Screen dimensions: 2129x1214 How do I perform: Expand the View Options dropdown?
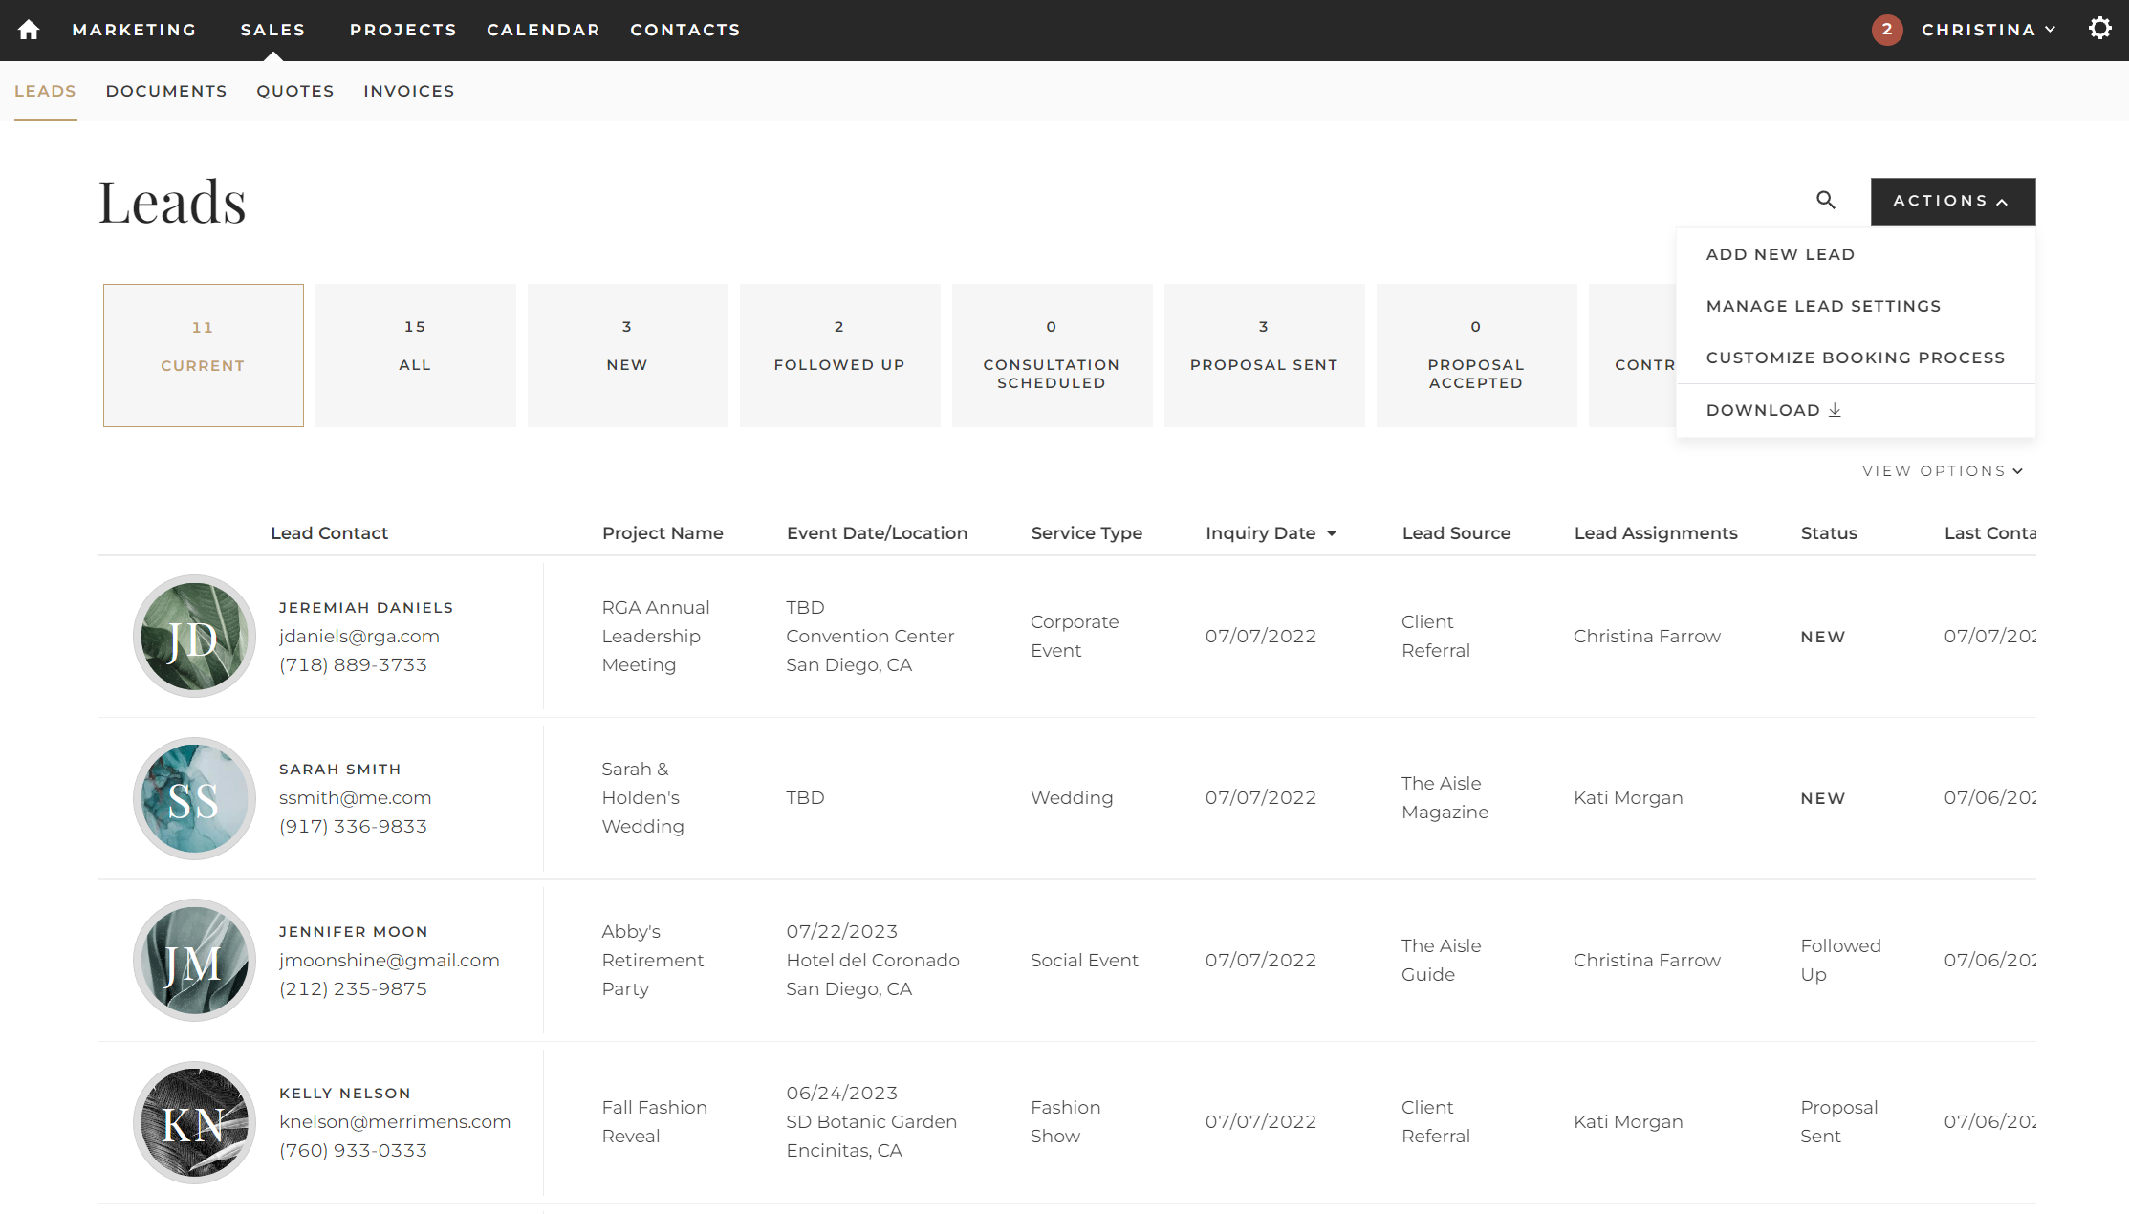(x=1943, y=471)
